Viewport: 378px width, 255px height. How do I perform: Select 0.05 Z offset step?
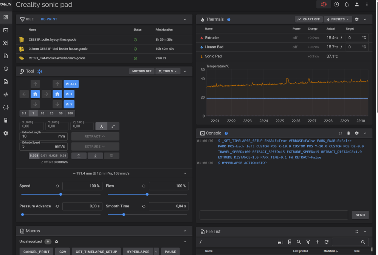[63, 156]
